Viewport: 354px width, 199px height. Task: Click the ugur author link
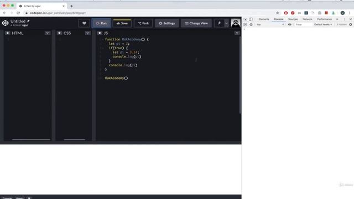pyautogui.click(x=25, y=25)
